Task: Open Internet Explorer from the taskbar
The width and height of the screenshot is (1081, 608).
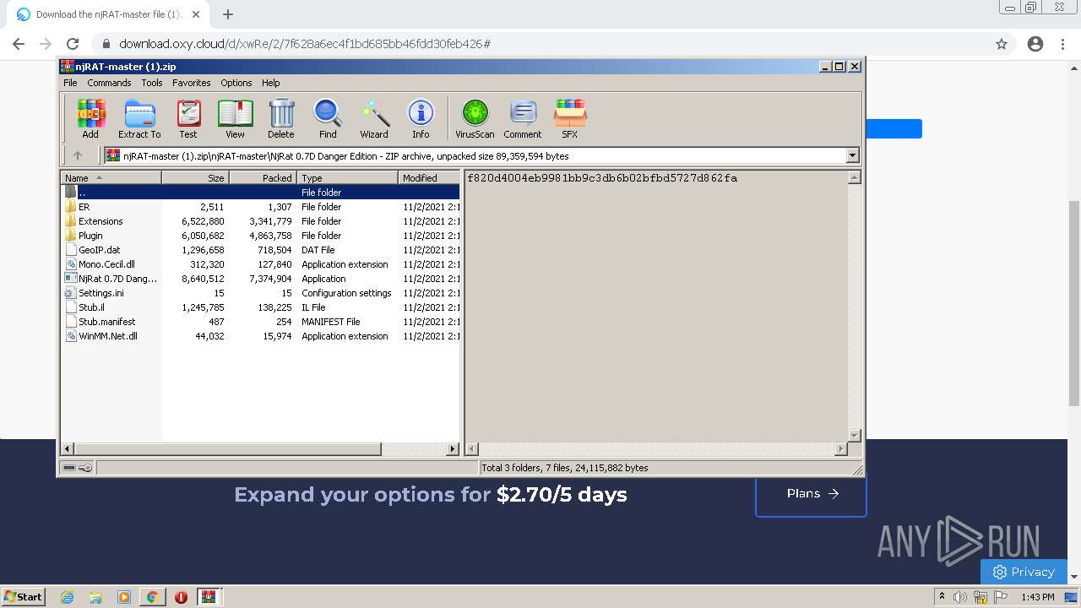Action: (67, 597)
